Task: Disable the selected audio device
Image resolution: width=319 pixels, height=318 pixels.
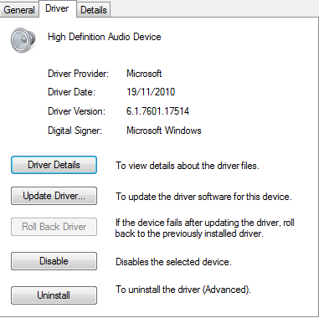Action: point(54,261)
